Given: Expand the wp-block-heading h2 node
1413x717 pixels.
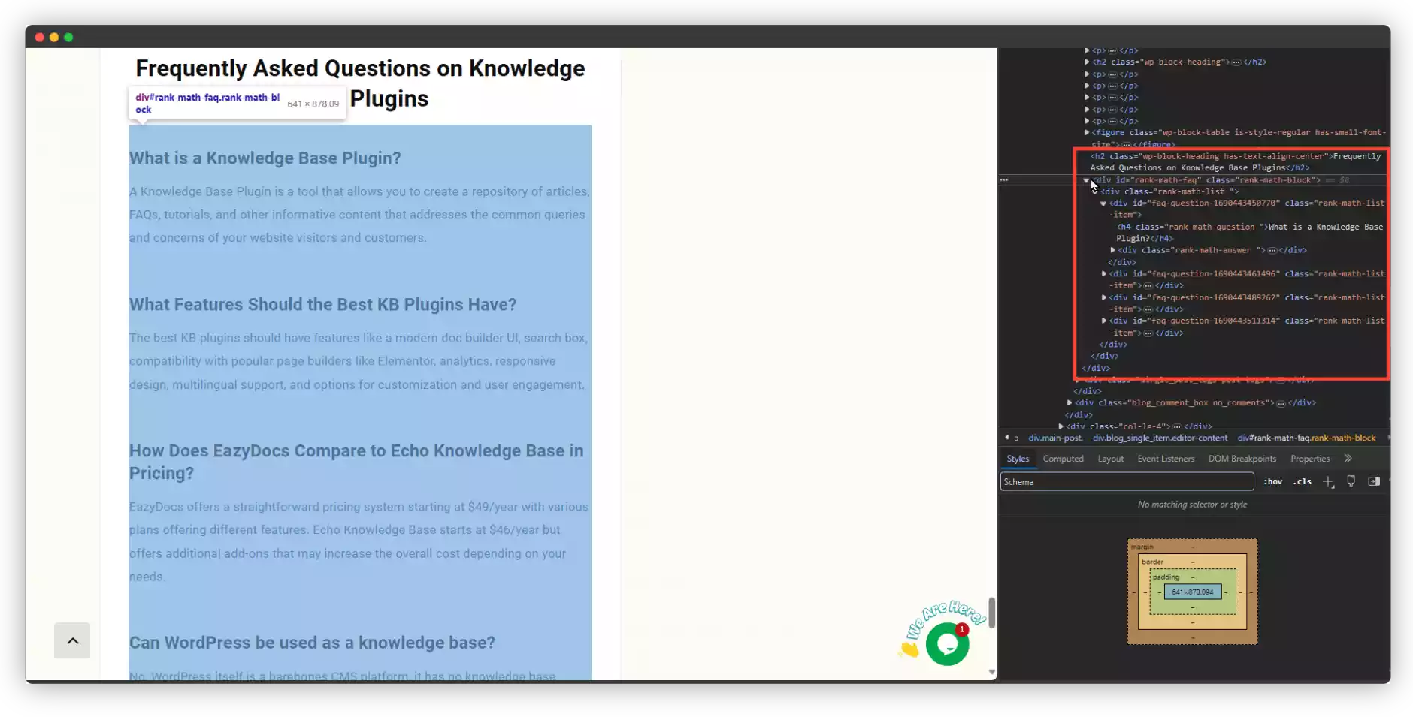Looking at the screenshot, I should (x=1087, y=62).
